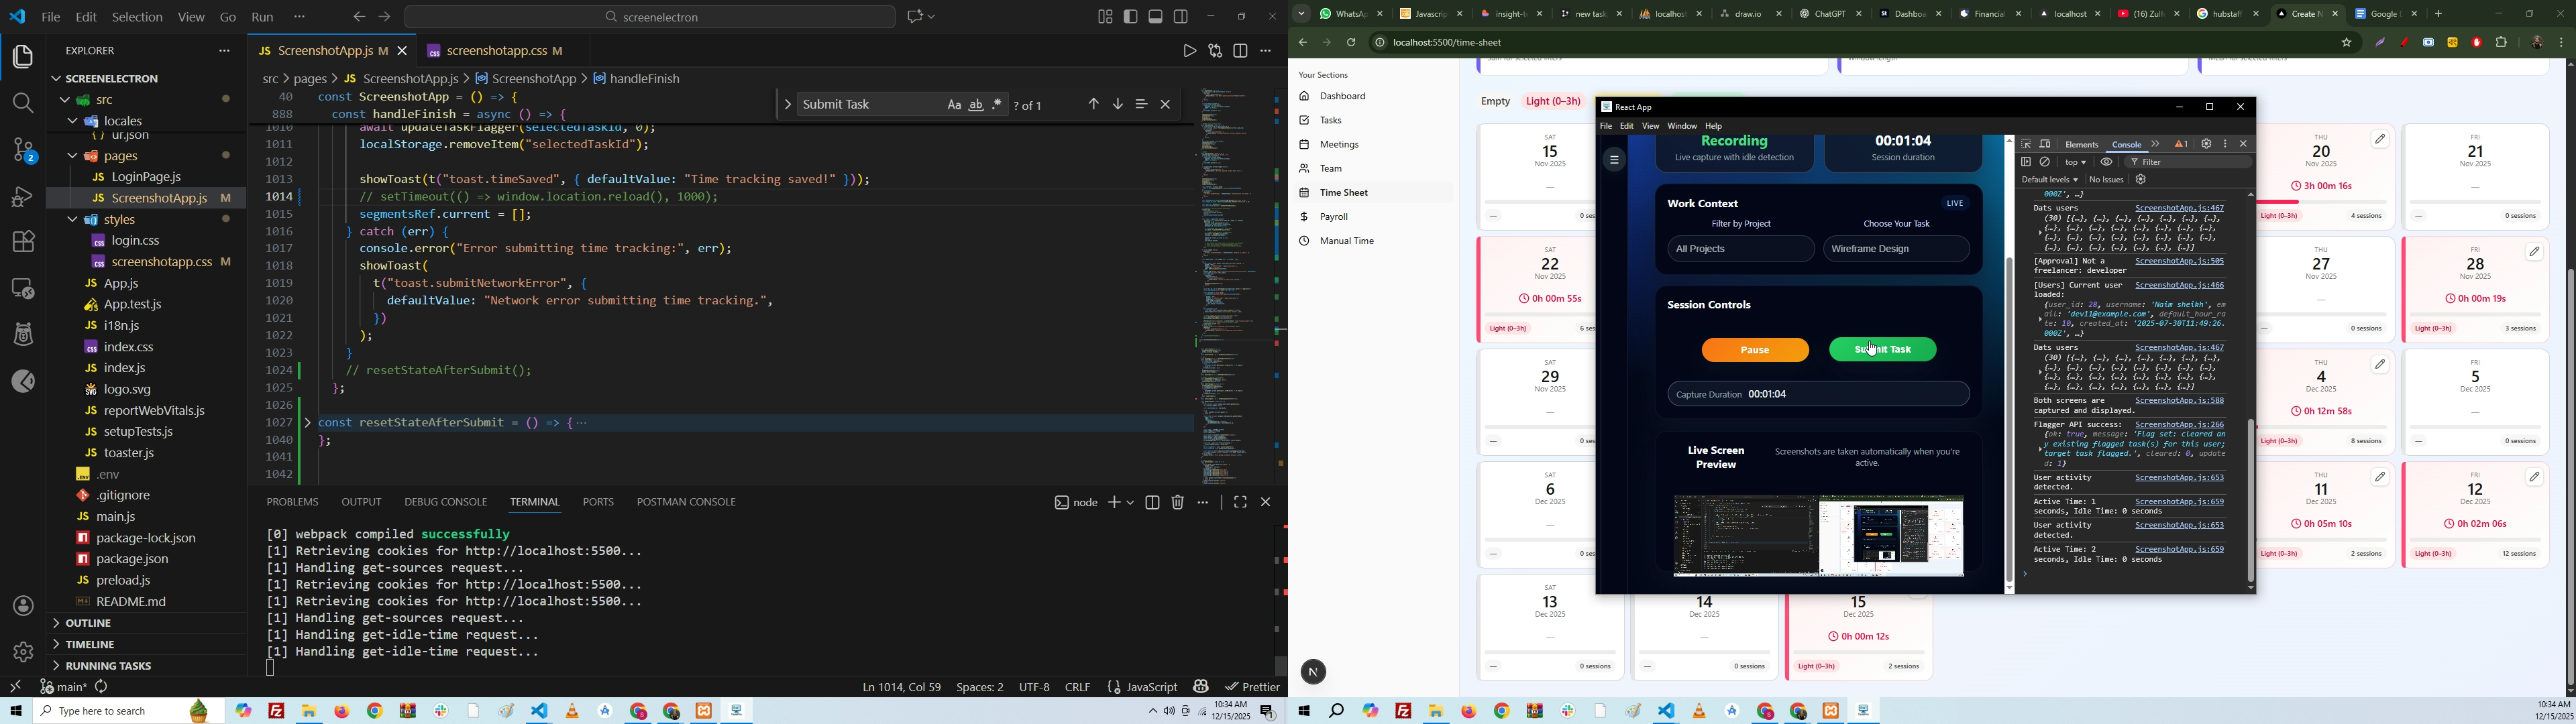Open Default levels dropdown in console

click(2049, 180)
